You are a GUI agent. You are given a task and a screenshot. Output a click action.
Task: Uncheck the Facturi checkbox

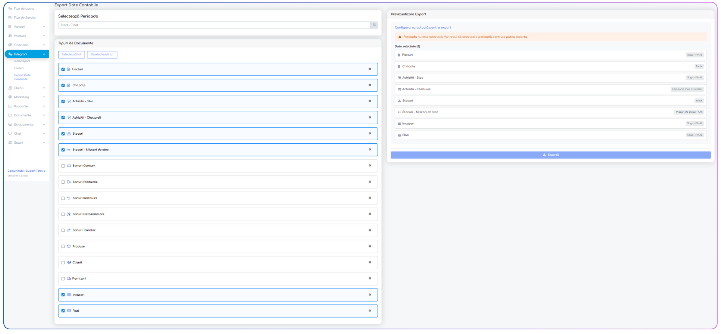pyautogui.click(x=63, y=69)
